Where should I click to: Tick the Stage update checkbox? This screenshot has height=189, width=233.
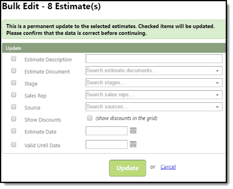point(14,83)
